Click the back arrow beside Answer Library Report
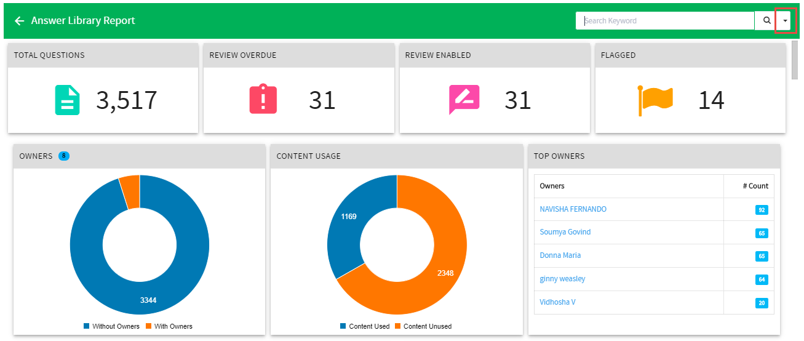 20,21
